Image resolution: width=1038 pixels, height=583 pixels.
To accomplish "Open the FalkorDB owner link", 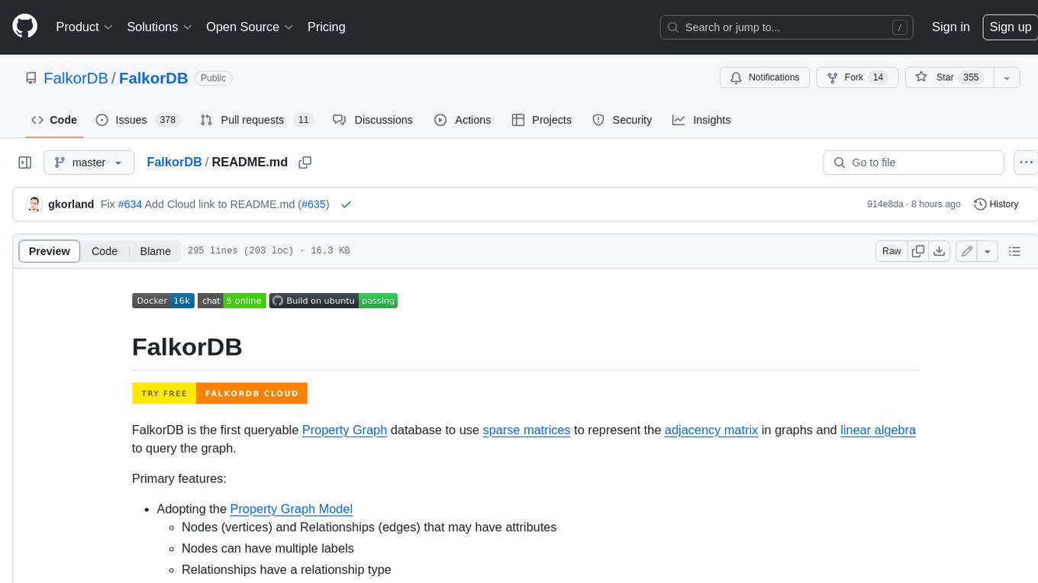I will point(76,78).
